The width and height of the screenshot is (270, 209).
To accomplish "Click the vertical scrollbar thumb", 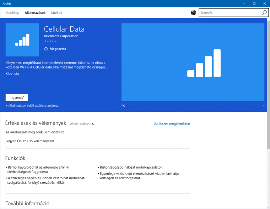I will click(x=269, y=84).
